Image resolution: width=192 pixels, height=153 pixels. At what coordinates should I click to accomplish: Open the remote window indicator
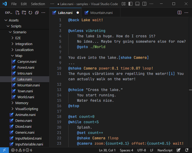pyautogui.click(x=4, y=150)
